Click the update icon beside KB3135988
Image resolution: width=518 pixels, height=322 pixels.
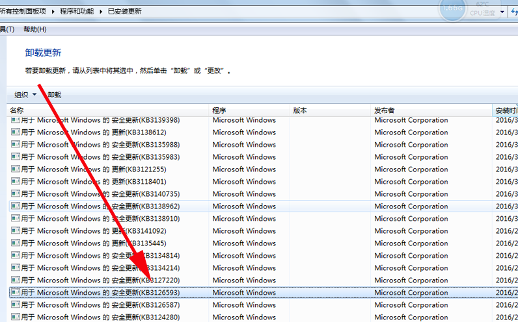pos(16,144)
